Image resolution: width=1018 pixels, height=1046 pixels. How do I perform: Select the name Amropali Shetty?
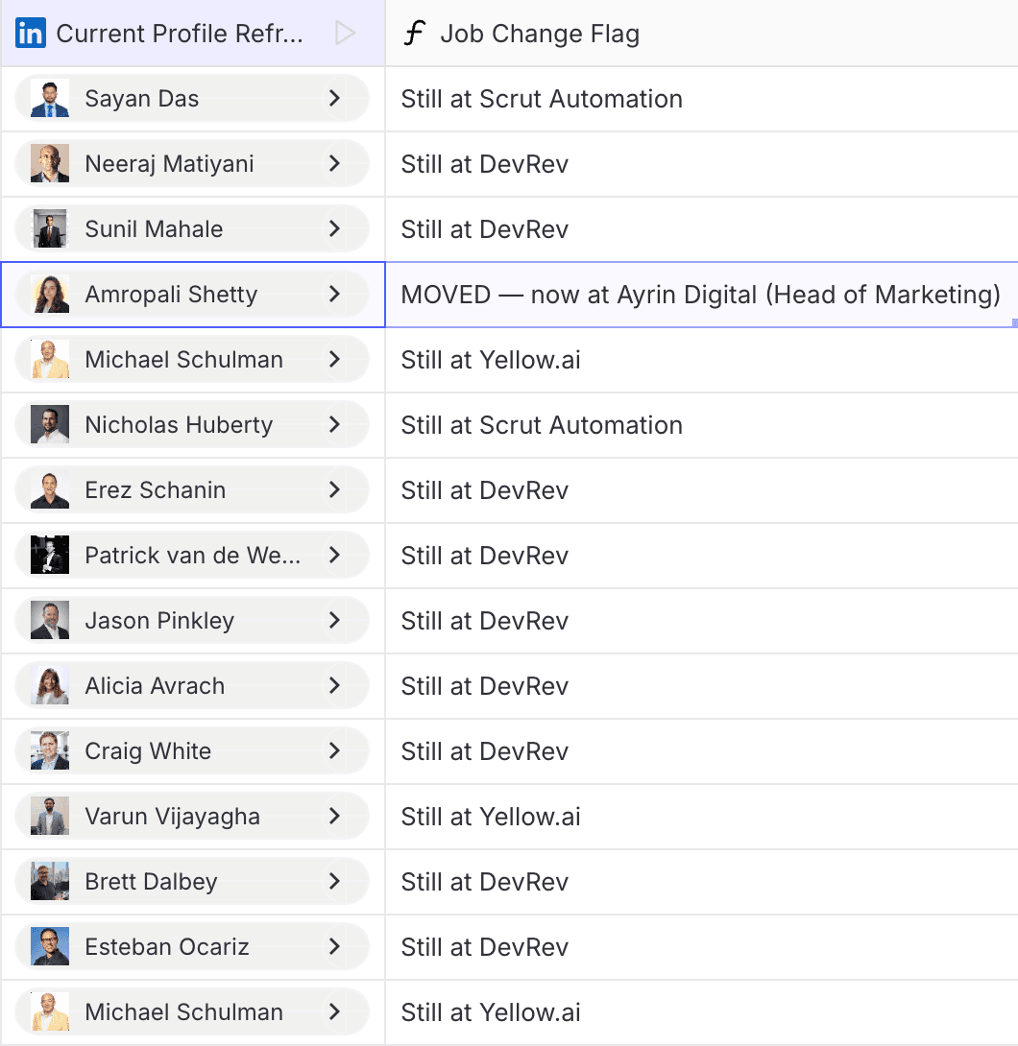(171, 295)
